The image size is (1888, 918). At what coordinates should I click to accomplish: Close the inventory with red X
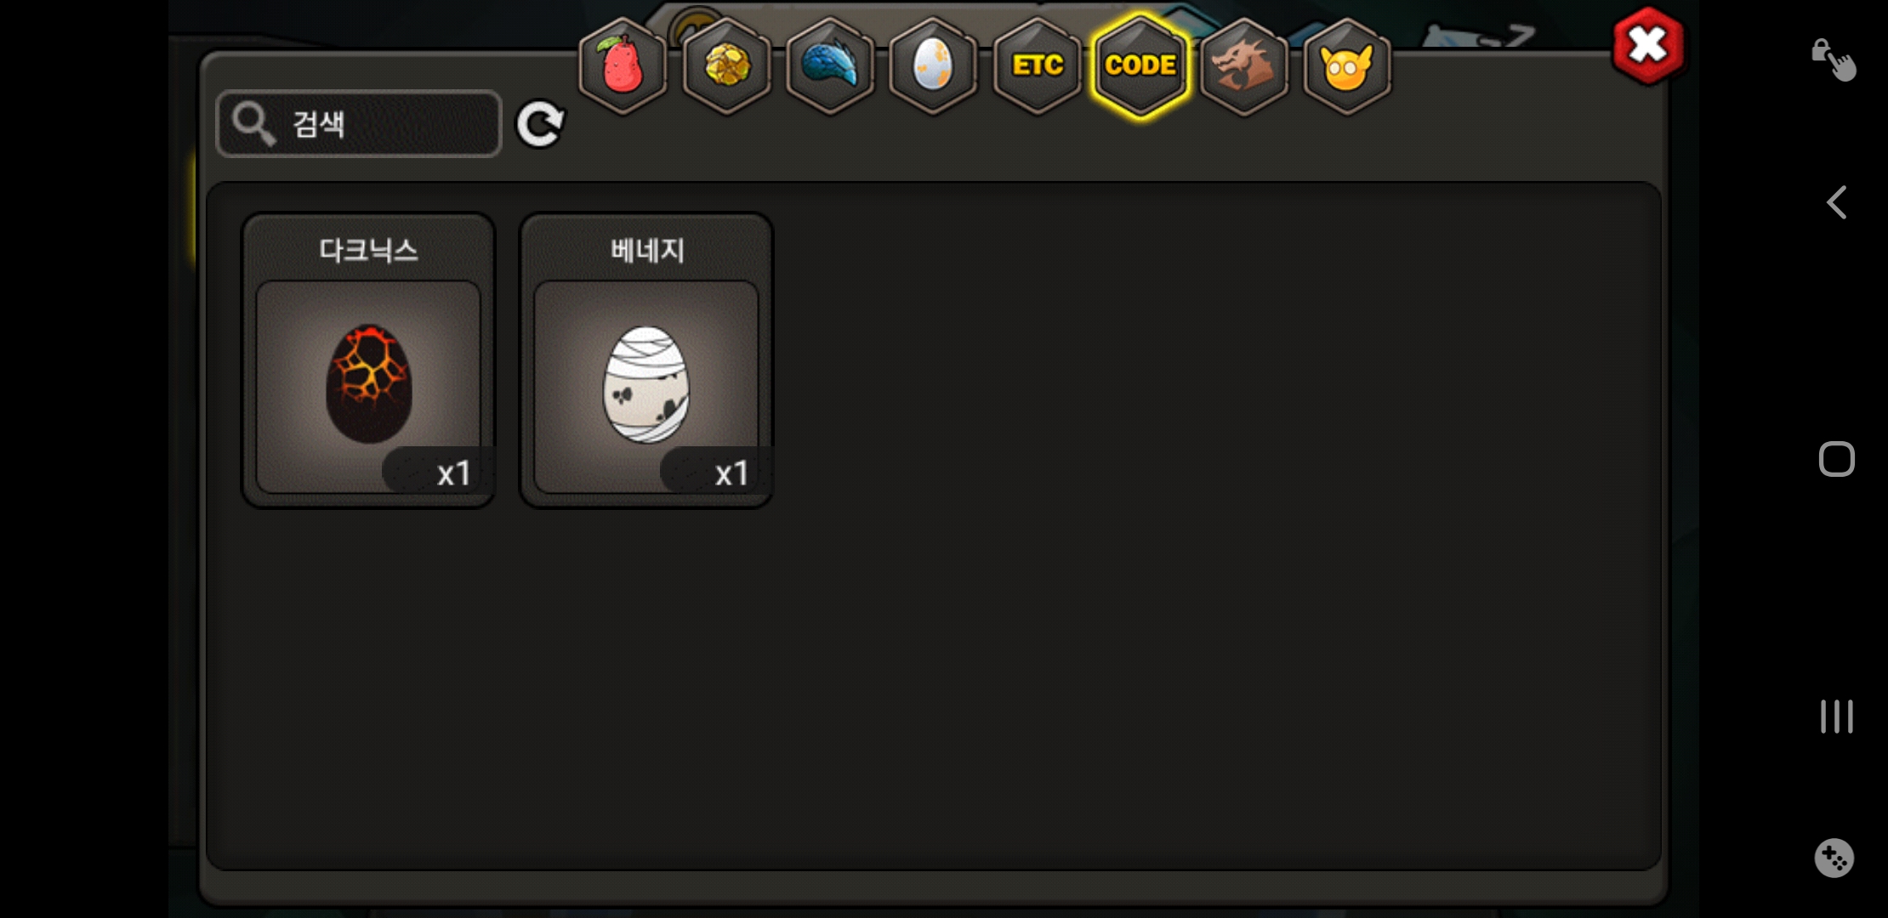1647,46
